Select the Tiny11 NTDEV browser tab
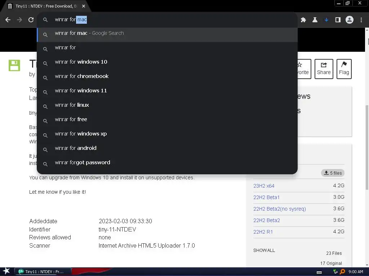The height and width of the screenshot is (276, 369). (46, 6)
